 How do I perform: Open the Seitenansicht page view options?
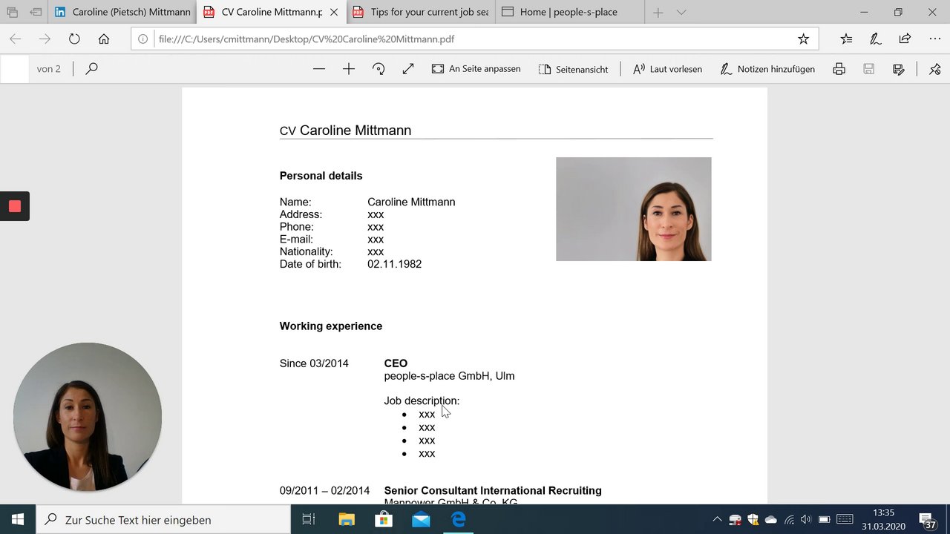(x=573, y=69)
